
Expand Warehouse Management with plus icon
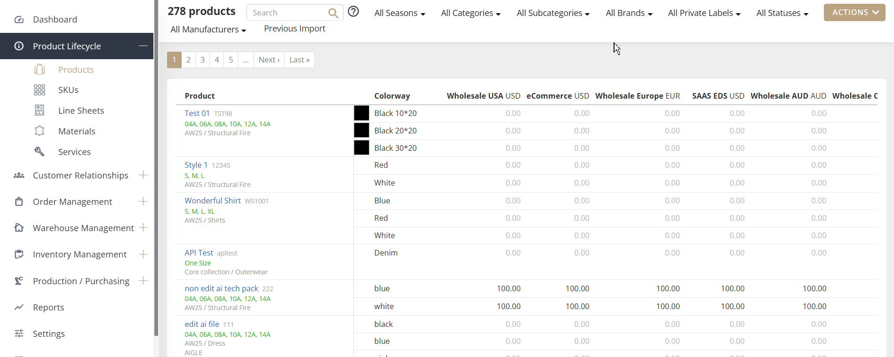tap(143, 228)
